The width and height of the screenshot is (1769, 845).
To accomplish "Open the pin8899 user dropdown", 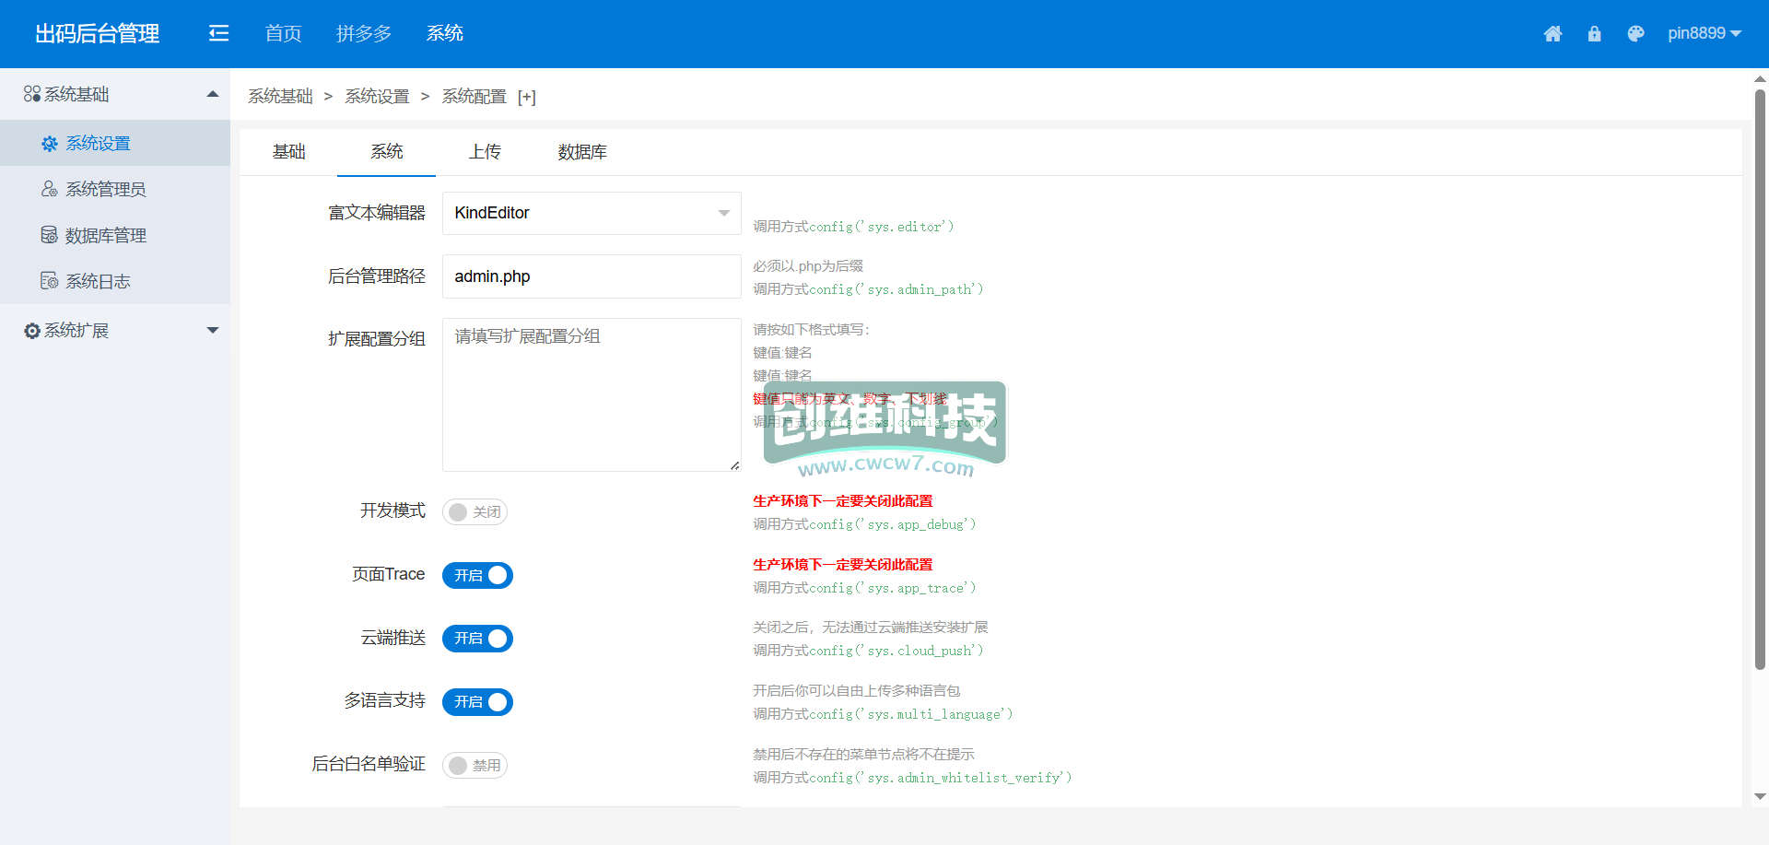I will [1704, 34].
